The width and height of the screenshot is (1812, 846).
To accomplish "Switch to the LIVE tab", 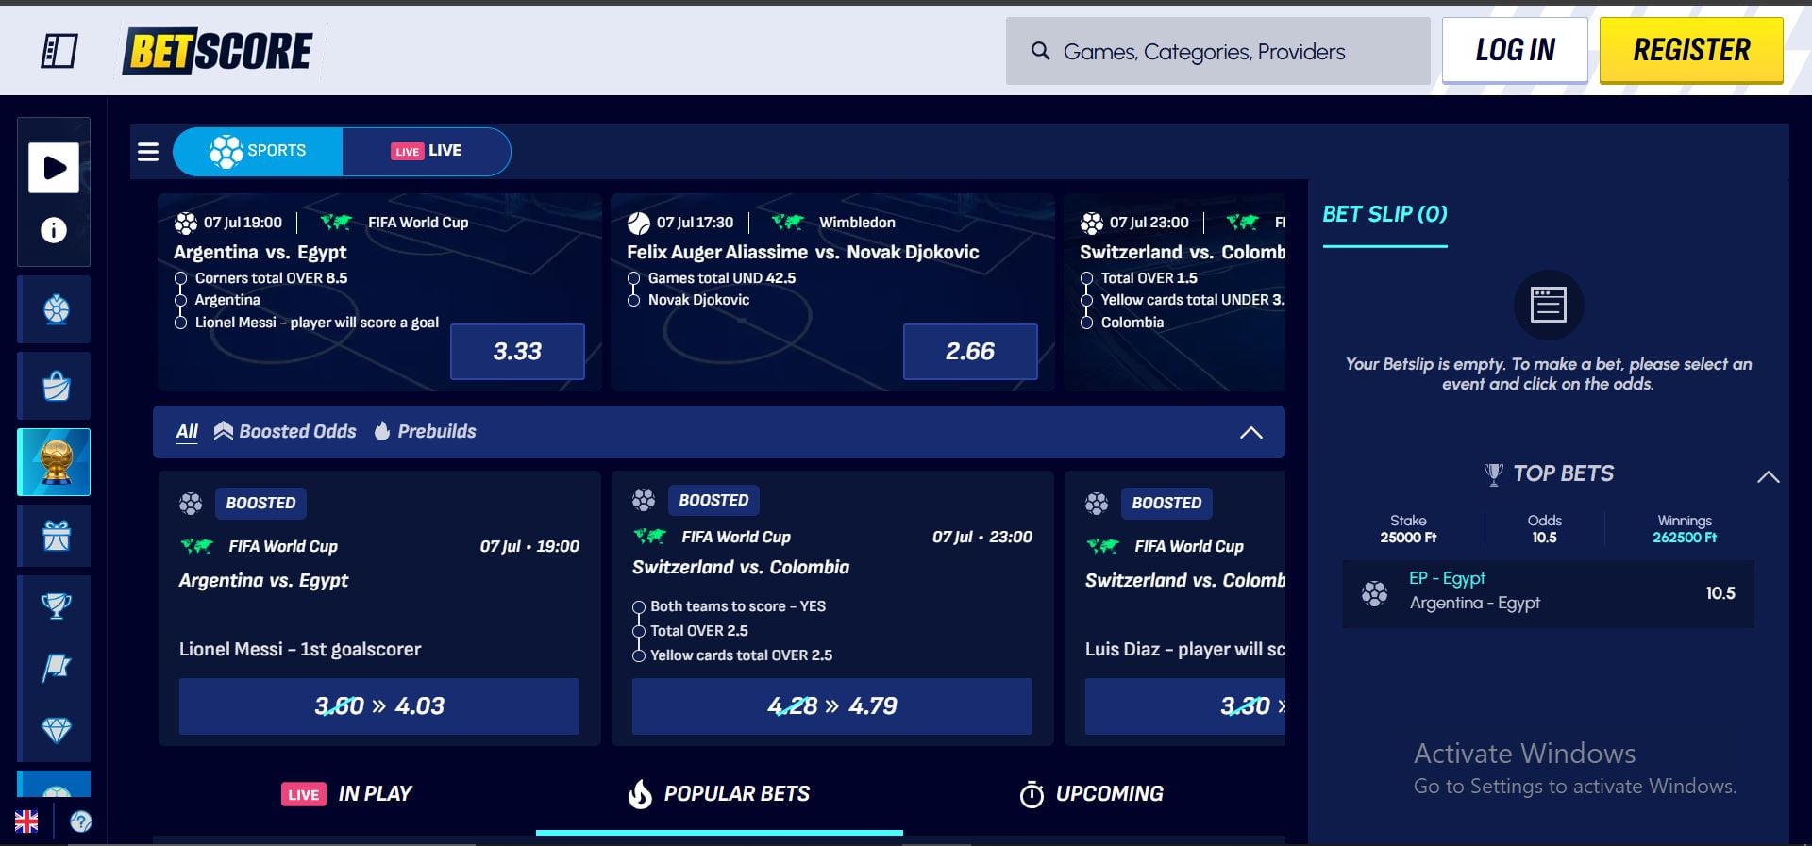I will click(427, 151).
